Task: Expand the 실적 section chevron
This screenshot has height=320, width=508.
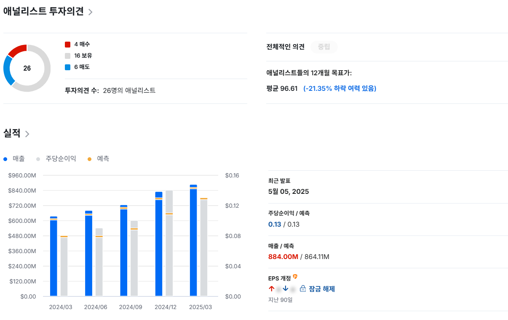Action: [28, 134]
